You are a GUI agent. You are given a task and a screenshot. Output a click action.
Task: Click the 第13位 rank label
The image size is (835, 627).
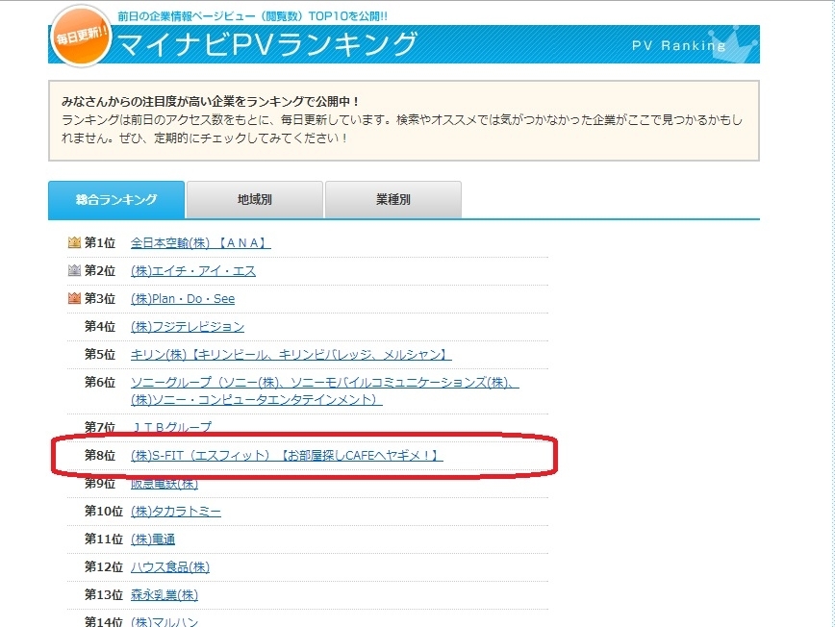click(x=103, y=594)
